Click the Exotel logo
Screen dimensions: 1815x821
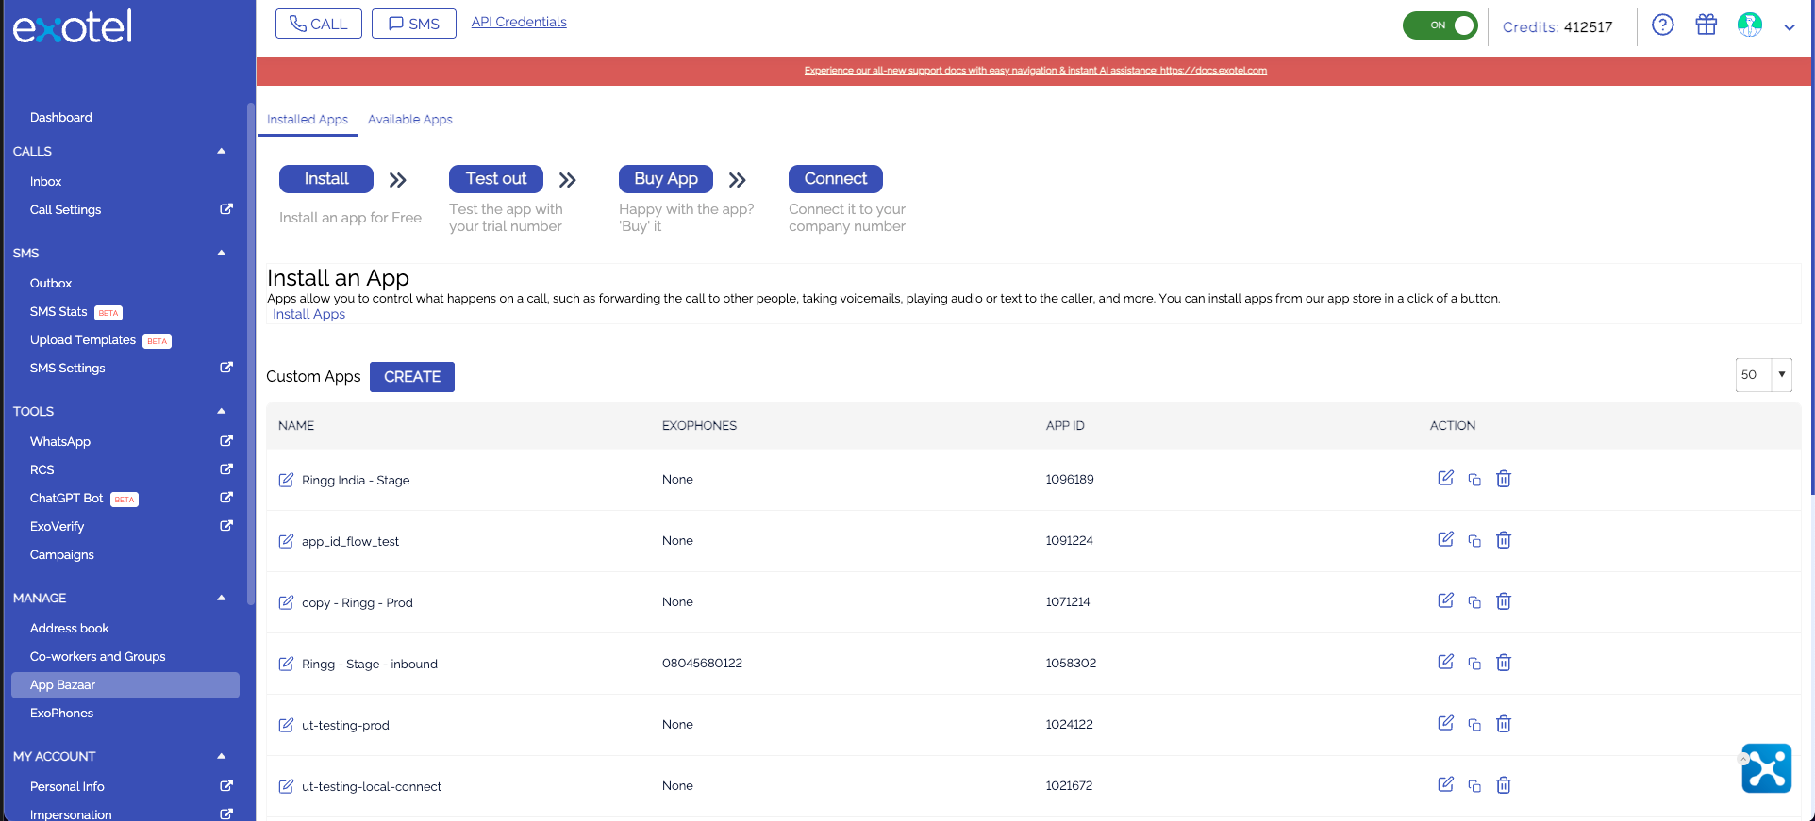(73, 26)
